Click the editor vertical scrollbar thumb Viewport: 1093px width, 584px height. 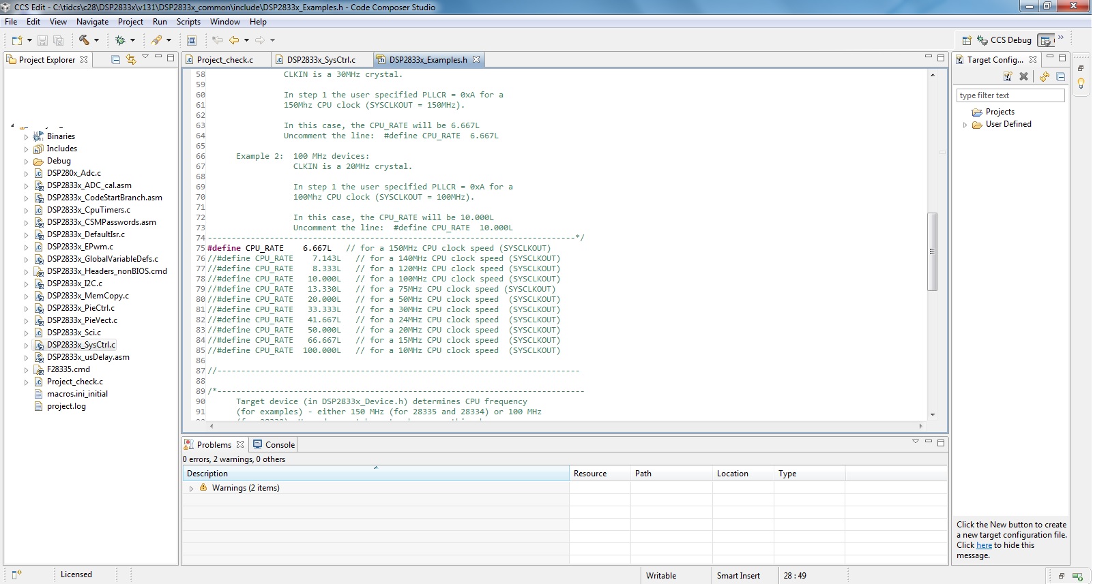click(x=932, y=251)
